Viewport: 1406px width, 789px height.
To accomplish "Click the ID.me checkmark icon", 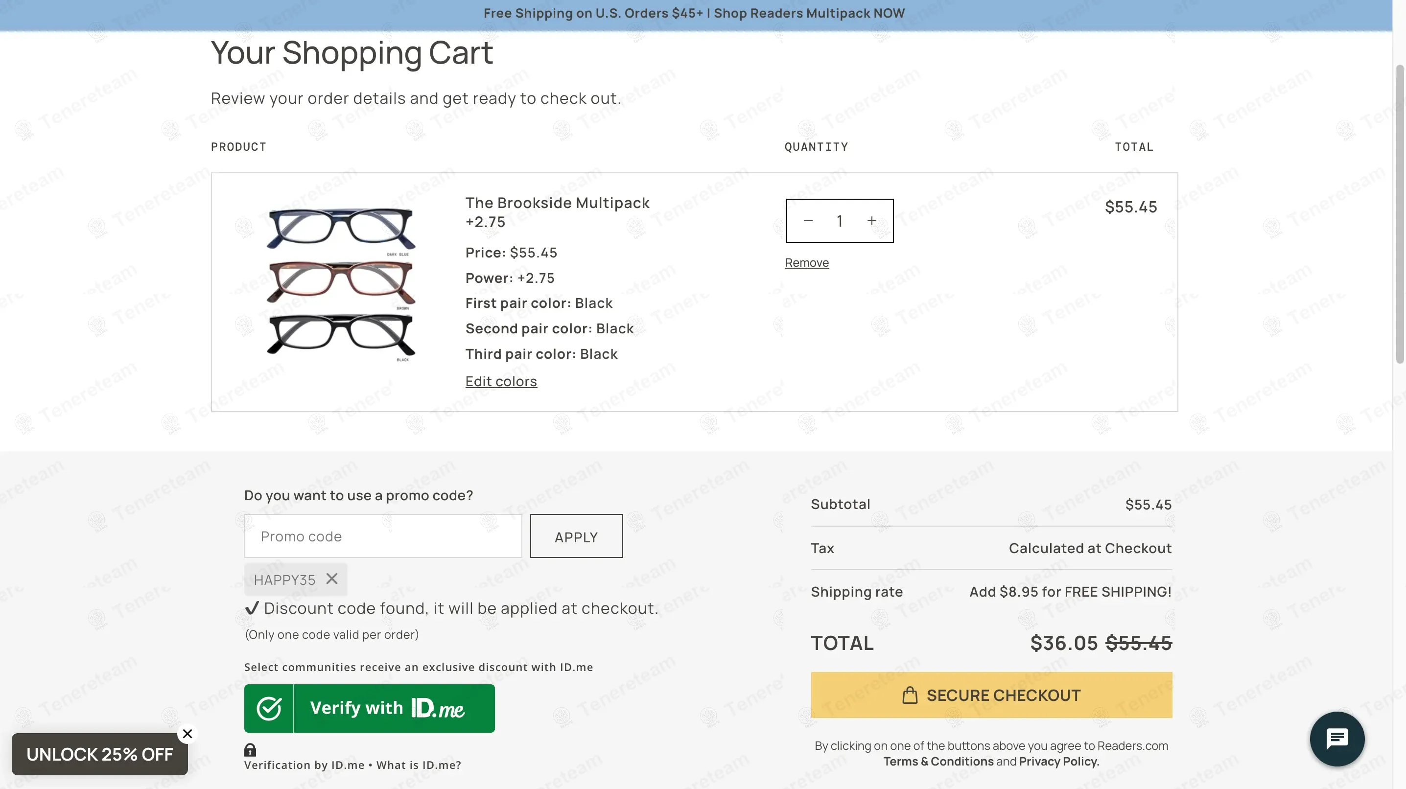I will [269, 708].
